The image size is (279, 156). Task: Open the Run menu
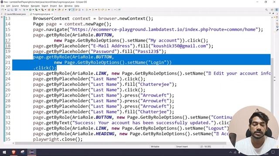[61, 6]
